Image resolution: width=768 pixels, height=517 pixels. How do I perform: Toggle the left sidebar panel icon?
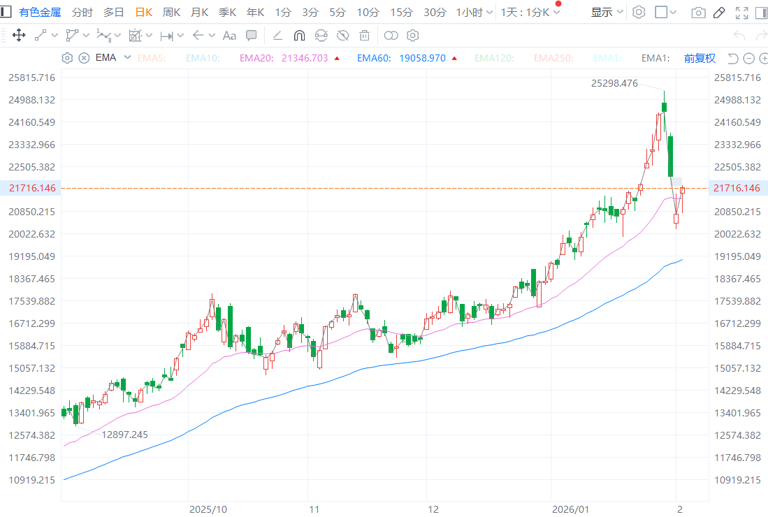pyautogui.click(x=6, y=12)
